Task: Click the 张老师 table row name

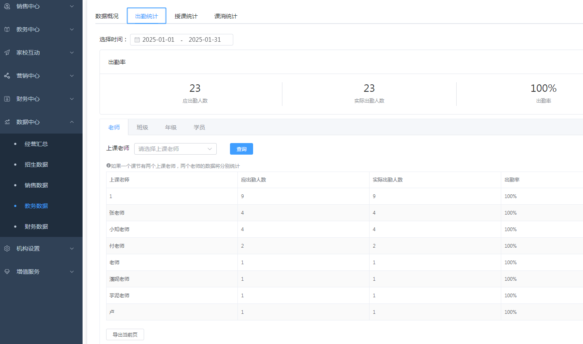Action: point(117,213)
